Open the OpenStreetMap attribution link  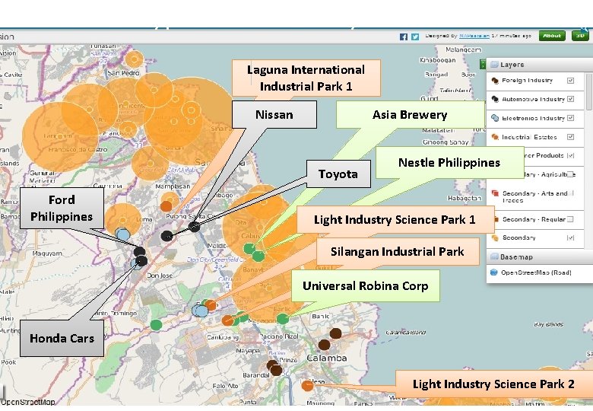(27, 402)
